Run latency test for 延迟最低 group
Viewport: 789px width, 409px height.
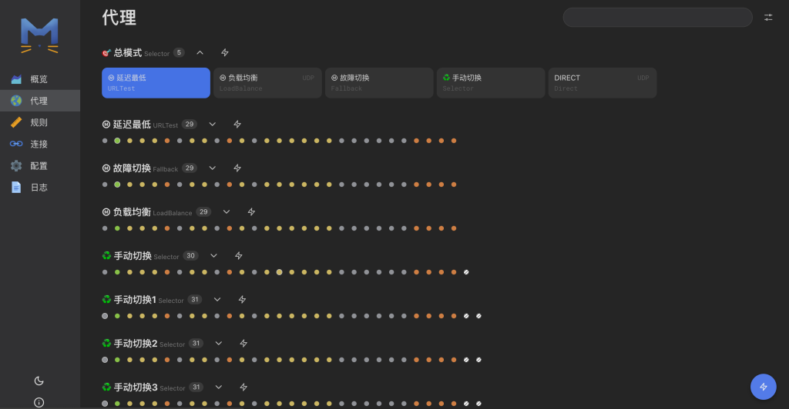pyautogui.click(x=237, y=125)
